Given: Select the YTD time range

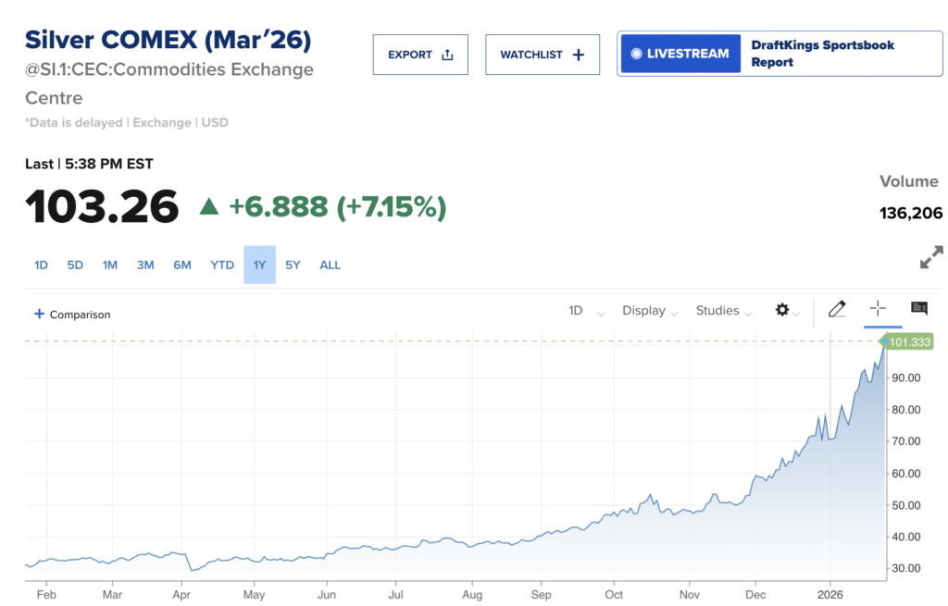Looking at the screenshot, I should point(222,265).
